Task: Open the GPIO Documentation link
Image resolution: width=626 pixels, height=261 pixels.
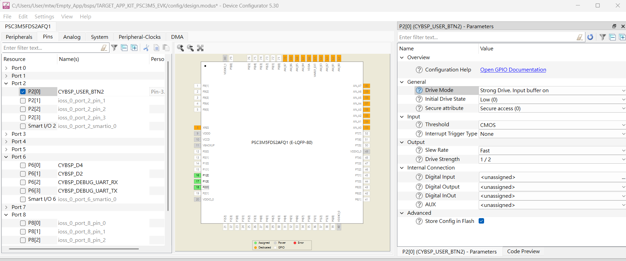Action: (x=513, y=70)
